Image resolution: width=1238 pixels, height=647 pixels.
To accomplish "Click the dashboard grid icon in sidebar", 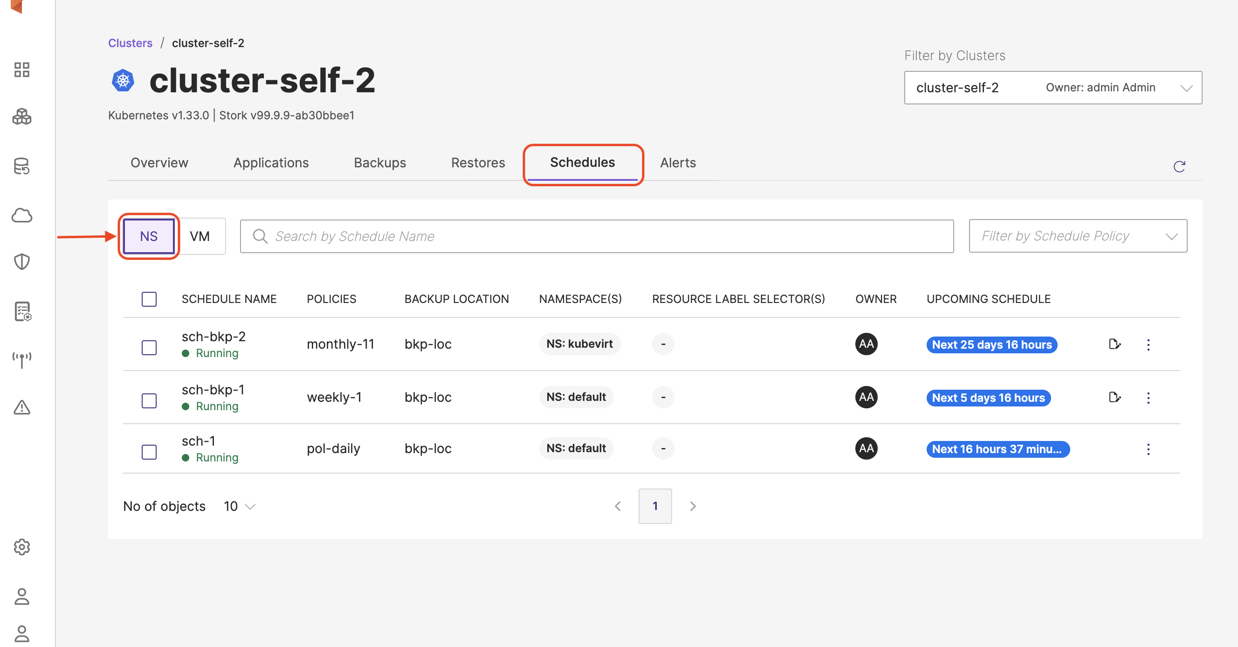I will click(x=21, y=70).
